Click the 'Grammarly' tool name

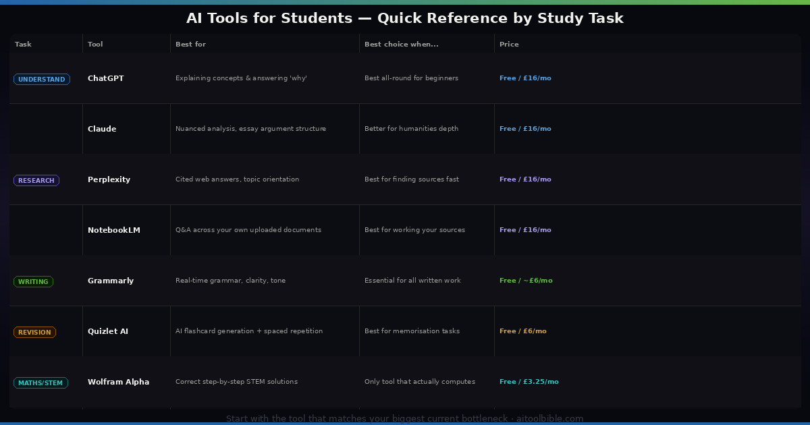[111, 281]
